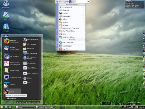
Task: Expand the Development submenu
Action: [x=72, y=7]
